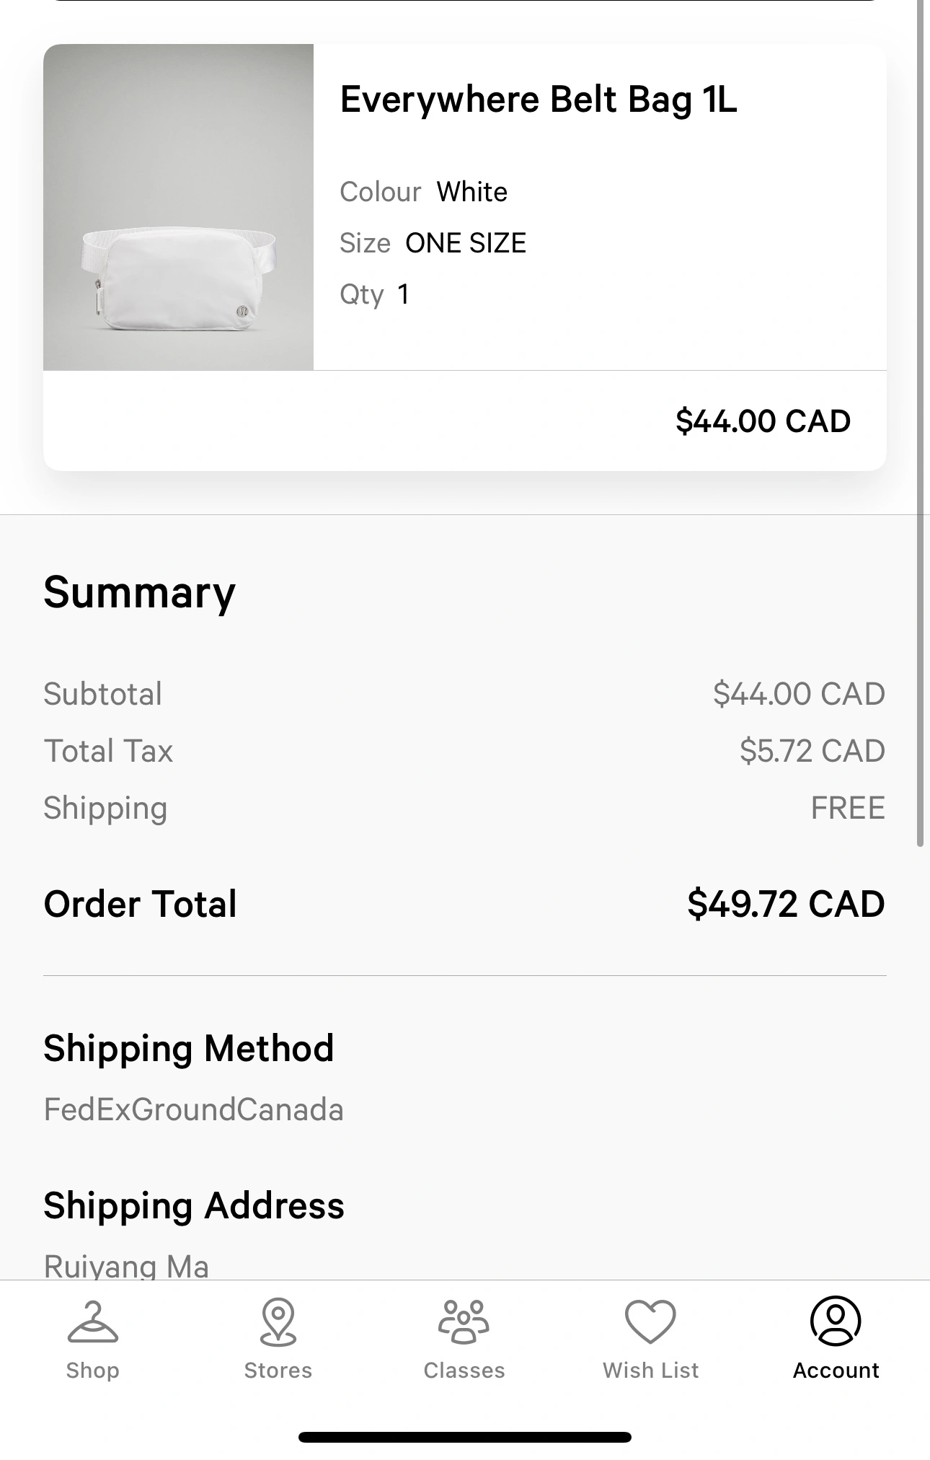Select the FedExGroundCanada shipping method text
930x1460 pixels.
pyautogui.click(x=193, y=1109)
